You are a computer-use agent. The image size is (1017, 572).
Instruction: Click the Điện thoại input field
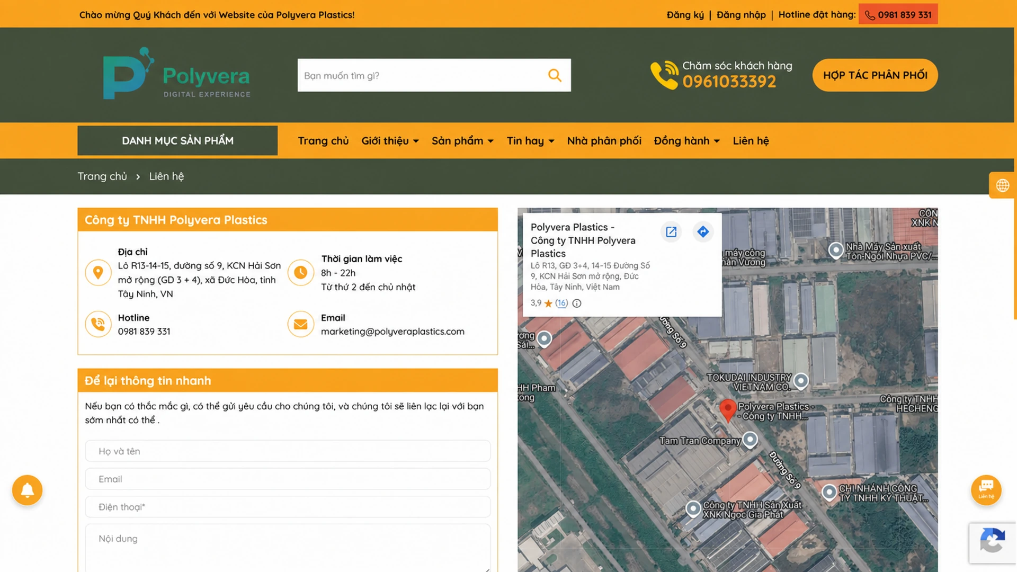click(x=288, y=507)
